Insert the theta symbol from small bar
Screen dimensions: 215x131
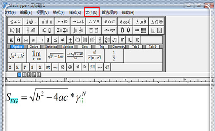coord(18,40)
